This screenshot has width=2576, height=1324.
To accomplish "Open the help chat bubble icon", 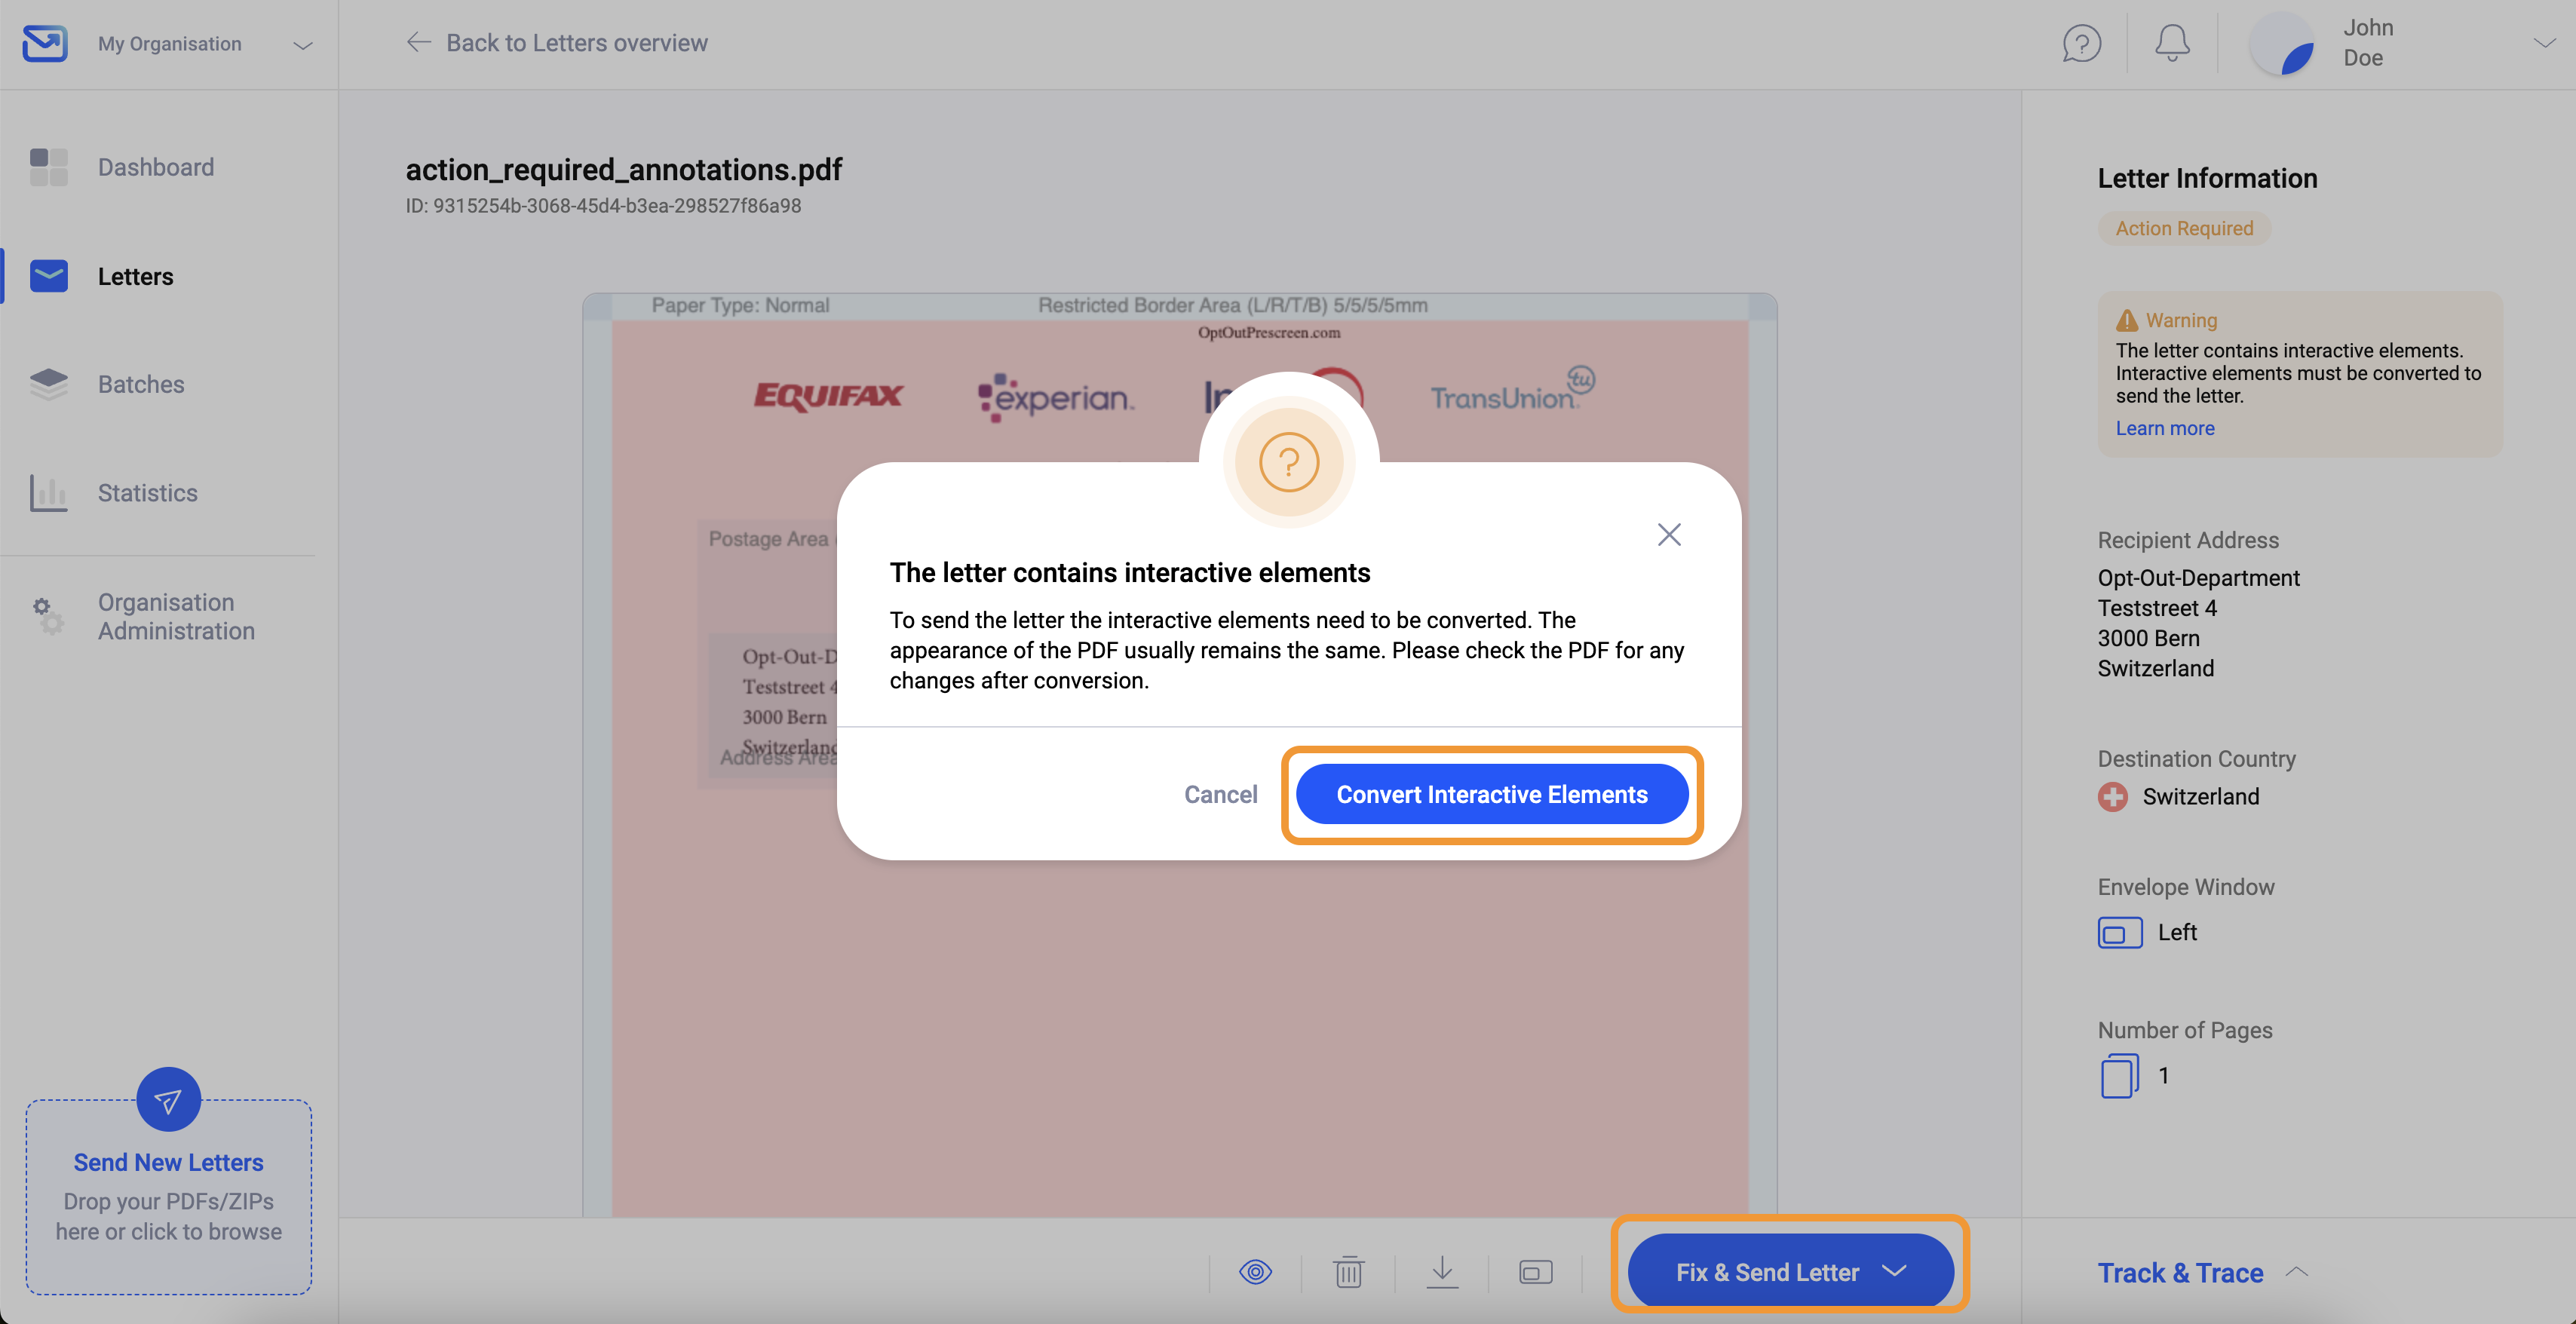I will [x=2082, y=43].
